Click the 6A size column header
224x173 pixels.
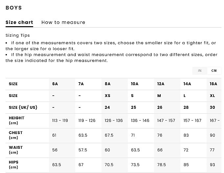pos(55,84)
